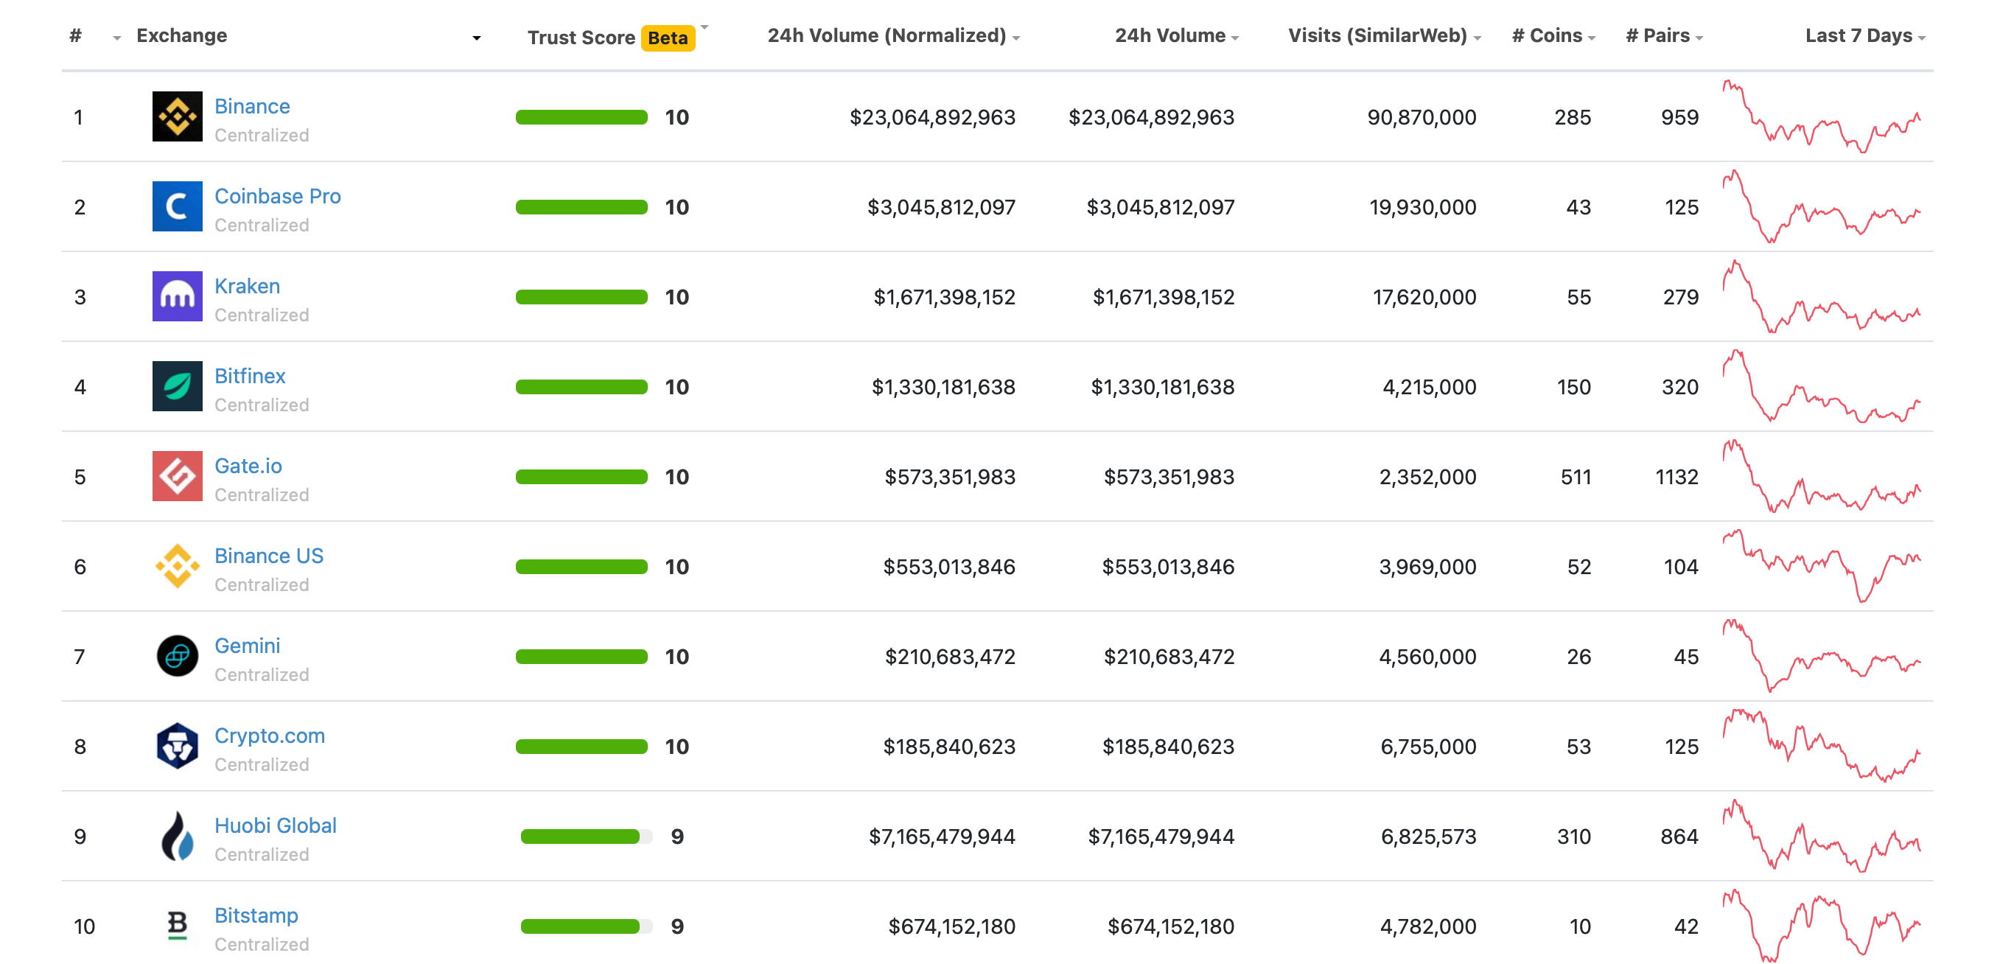This screenshot has height=964, width=2000.
Task: Click Gate.io coins count 511
Action: pos(1576,477)
